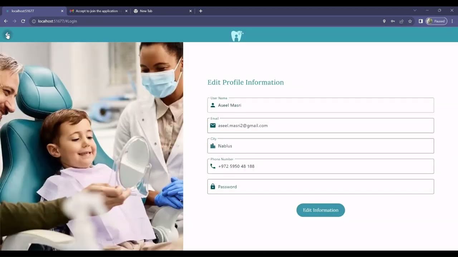Click the tooth logo in header
Screen dimensions: 458x257
coord(237,36)
